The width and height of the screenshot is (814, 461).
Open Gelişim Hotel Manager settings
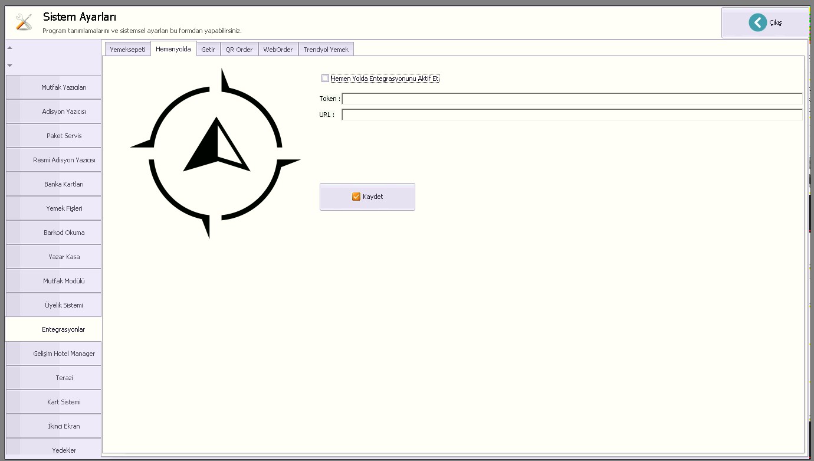[x=54, y=354]
